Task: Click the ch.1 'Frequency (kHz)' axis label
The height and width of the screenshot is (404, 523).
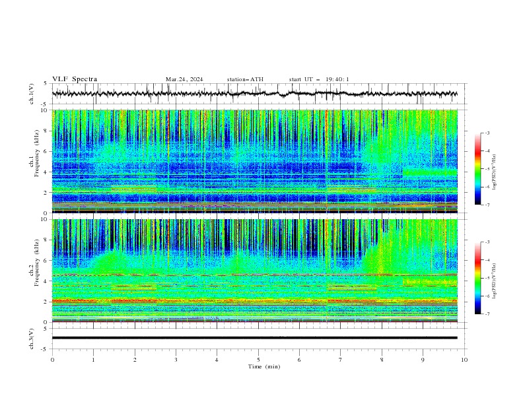Action: pyautogui.click(x=37, y=154)
